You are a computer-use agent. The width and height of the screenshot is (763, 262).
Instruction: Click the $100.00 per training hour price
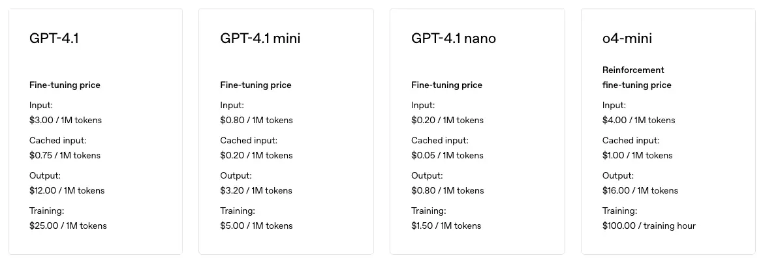pyautogui.click(x=649, y=226)
